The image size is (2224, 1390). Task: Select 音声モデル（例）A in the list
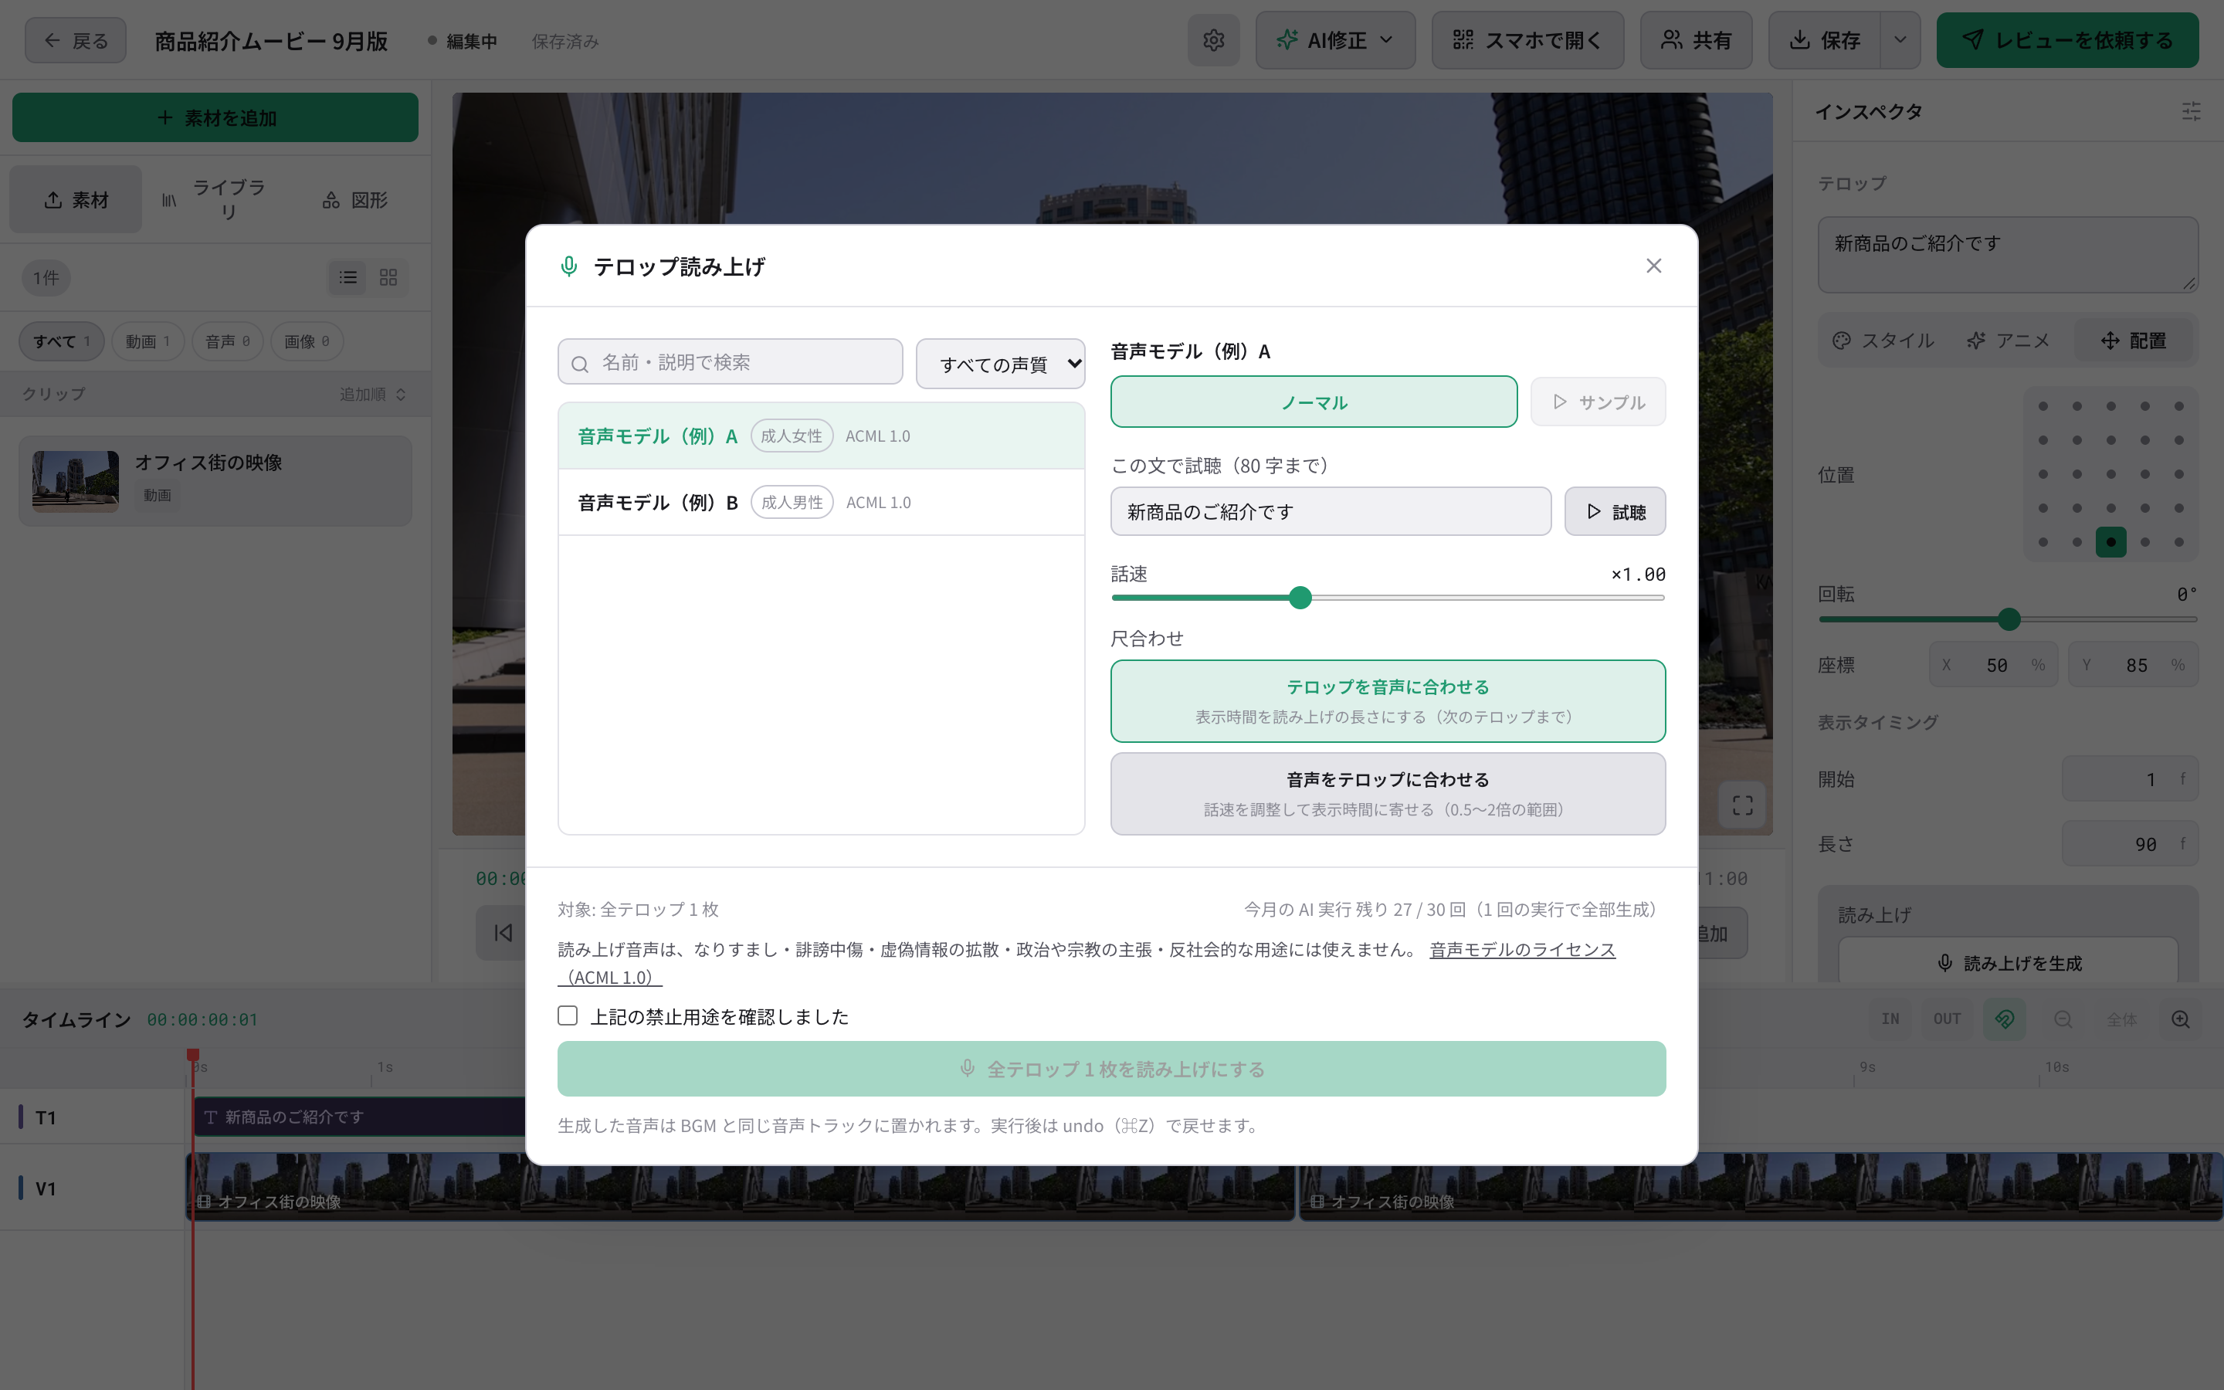(821, 436)
